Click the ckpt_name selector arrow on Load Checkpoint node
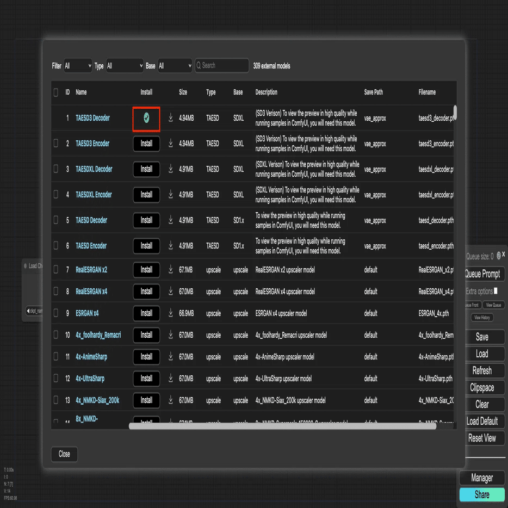Image resolution: width=508 pixels, height=508 pixels. [x=28, y=311]
